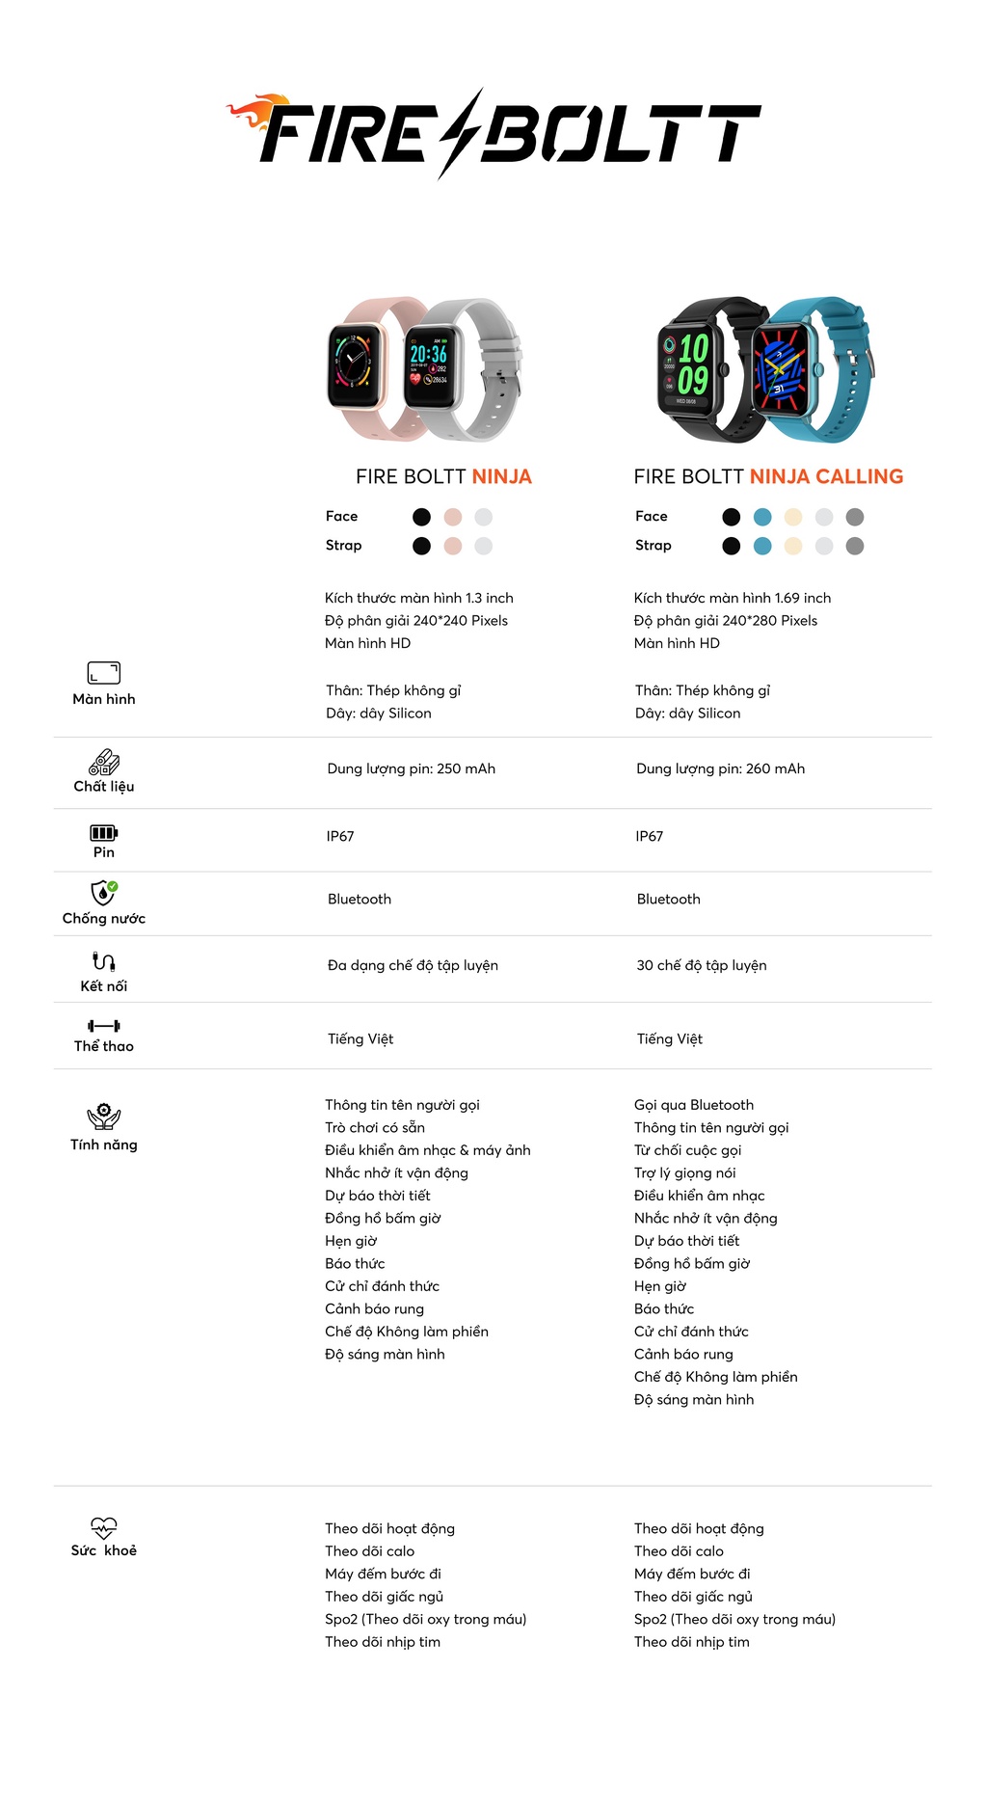Screen dimensions: 987x1804
Task: Choose pink strap color for Ninja
Action: [453, 546]
